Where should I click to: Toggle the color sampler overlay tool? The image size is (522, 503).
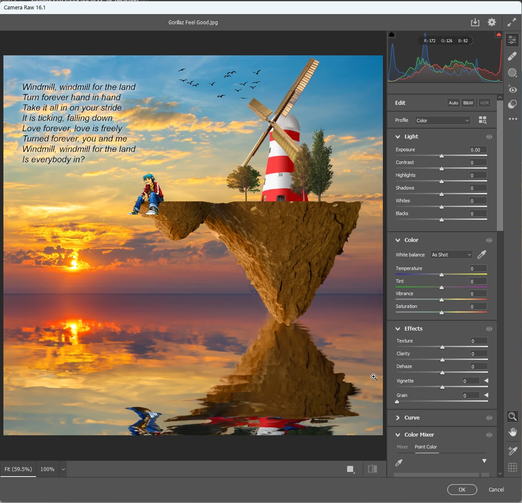point(513,451)
